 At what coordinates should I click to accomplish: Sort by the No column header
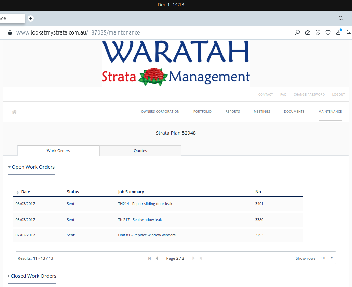pos(258,192)
